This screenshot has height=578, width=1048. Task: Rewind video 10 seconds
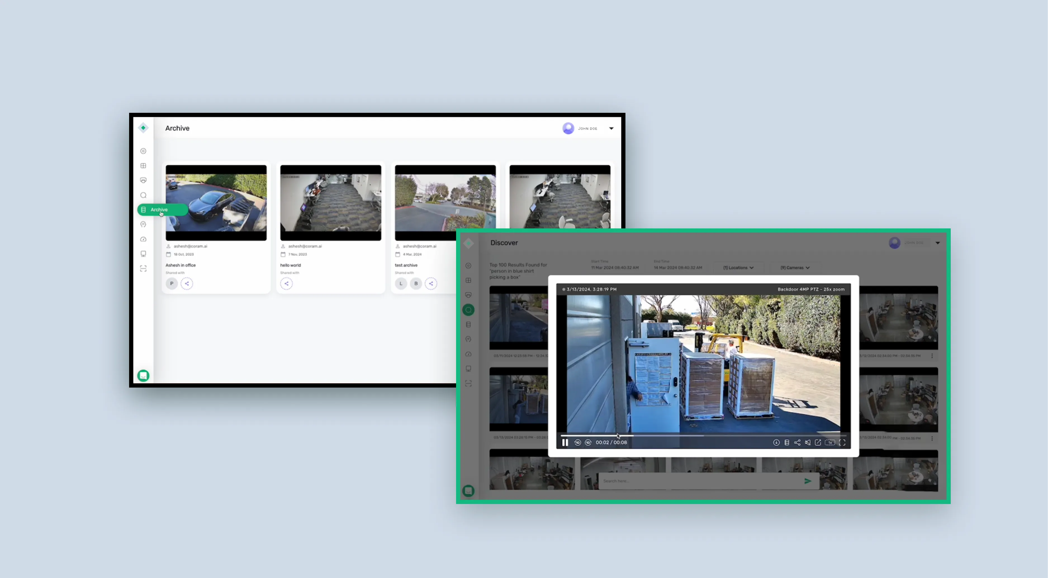(x=577, y=442)
